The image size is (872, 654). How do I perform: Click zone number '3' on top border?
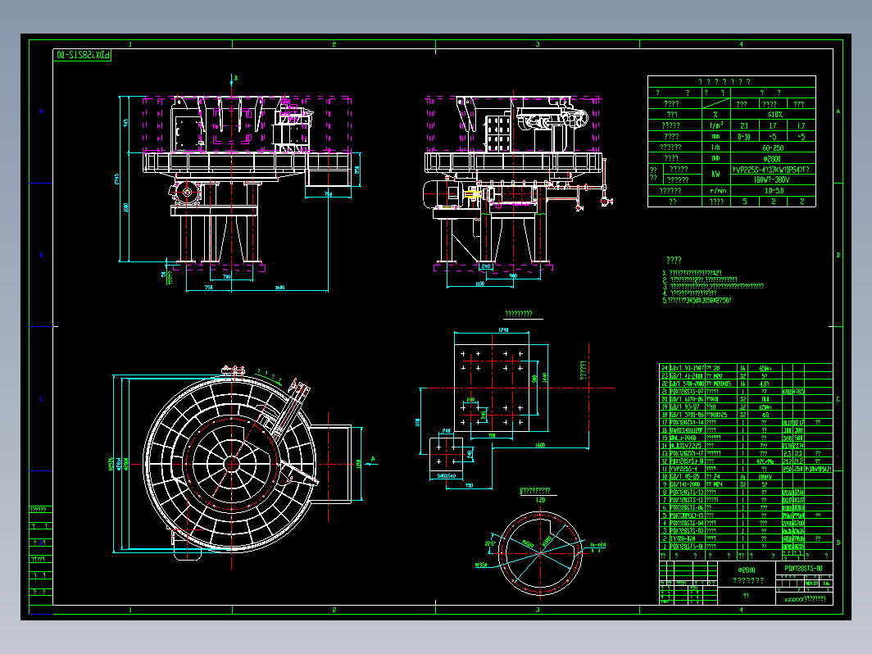(538, 44)
